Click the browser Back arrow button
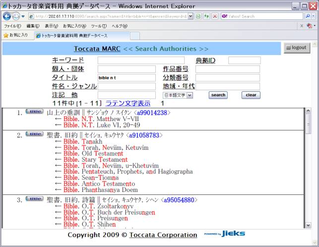The width and height of the screenshot is (319, 247). (x=7, y=16)
